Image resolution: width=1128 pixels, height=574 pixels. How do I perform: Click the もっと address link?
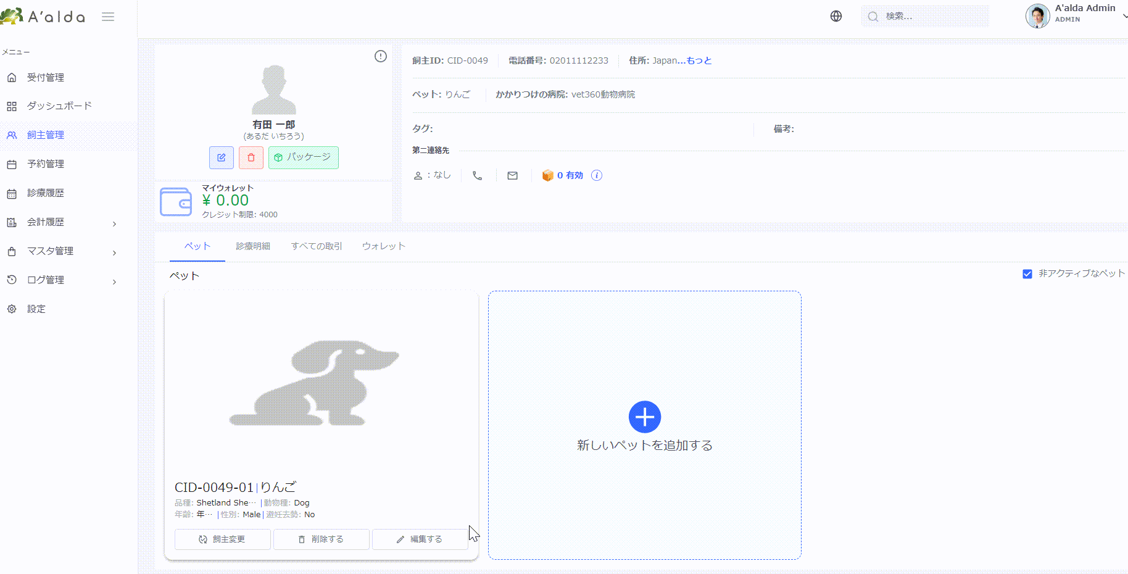[699, 60]
